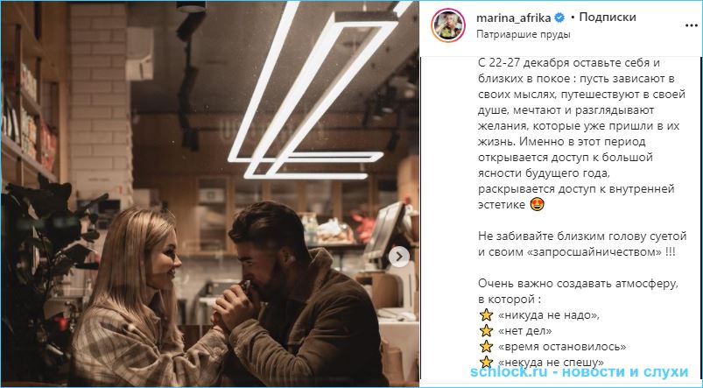Click the star beside «время остановилось»
The image size is (703, 388).
(x=486, y=346)
